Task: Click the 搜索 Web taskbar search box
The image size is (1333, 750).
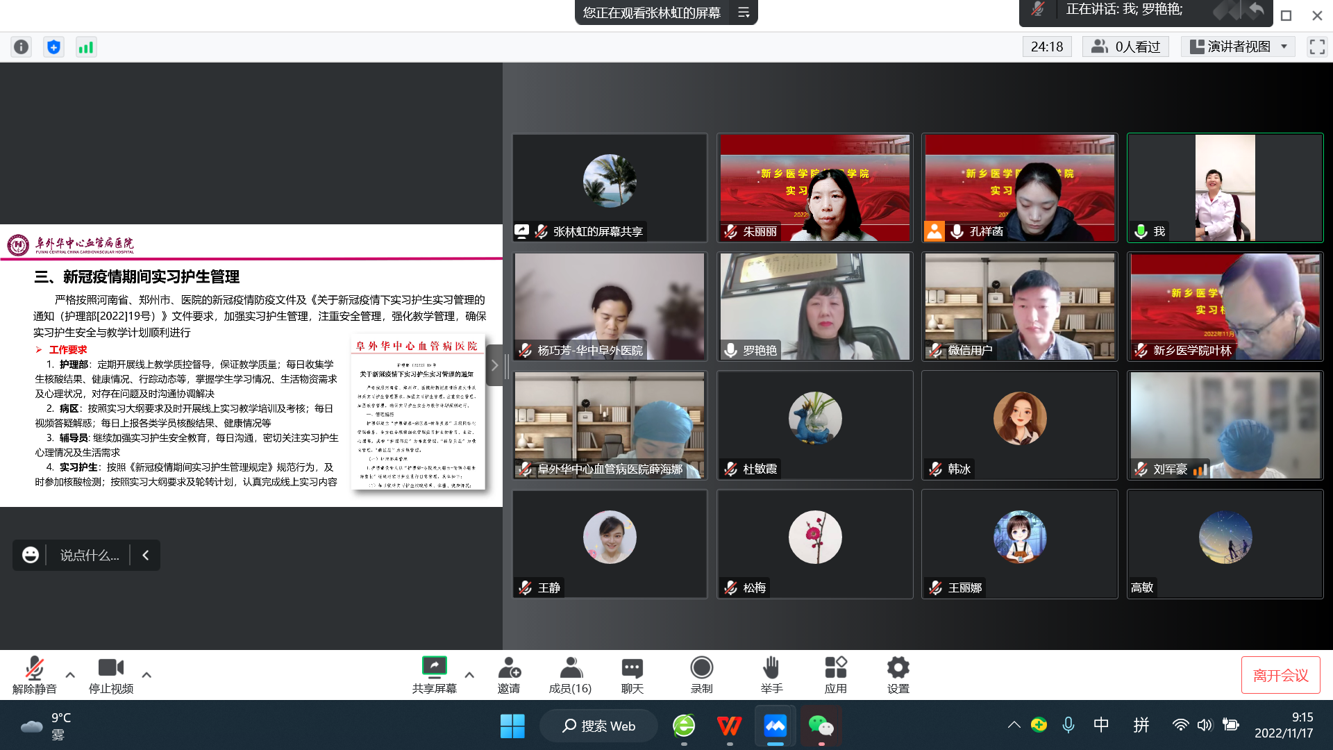Action: tap(598, 726)
